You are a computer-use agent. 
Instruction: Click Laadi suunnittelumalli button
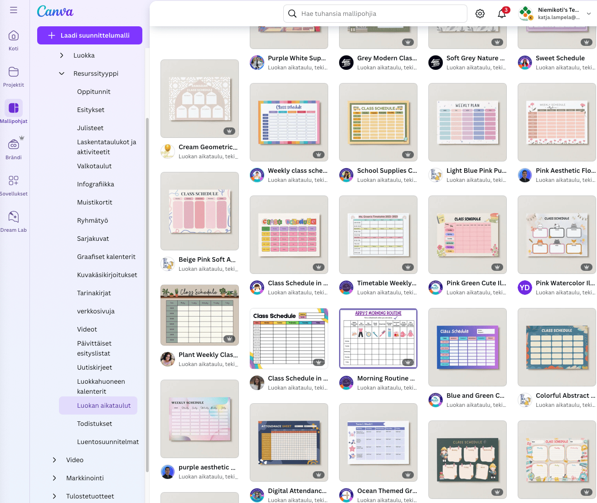(x=90, y=35)
